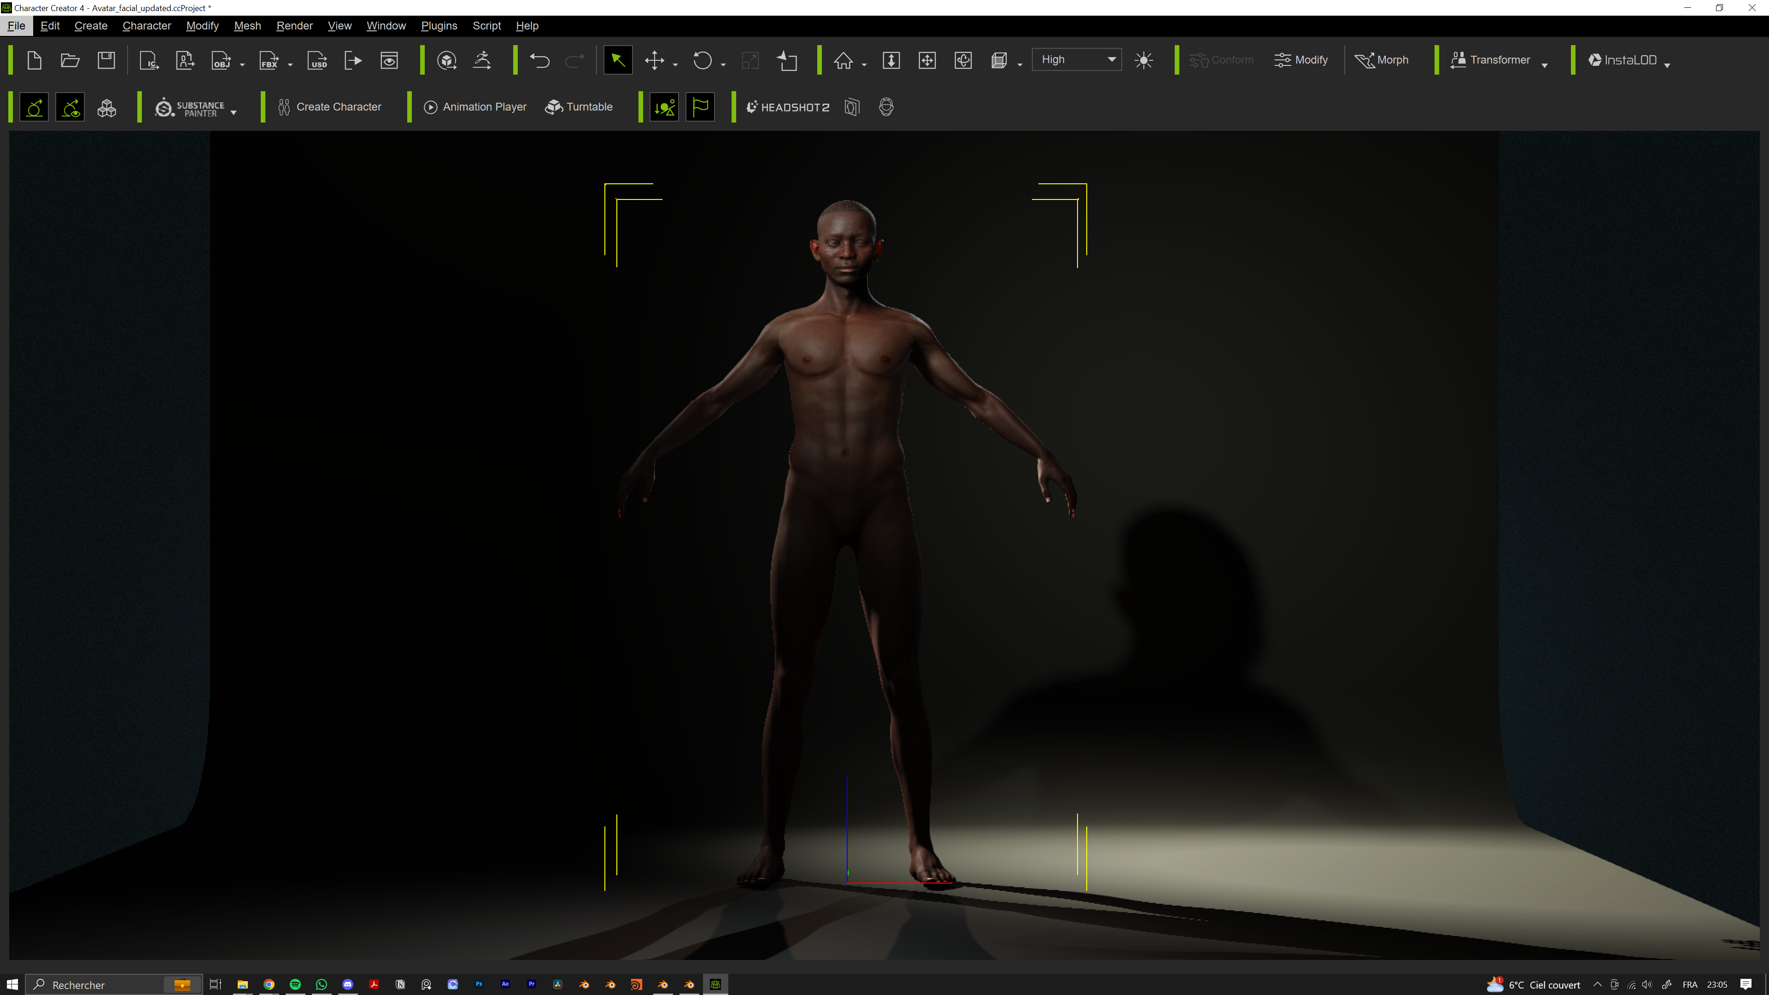Send character to iClone icon
The image size is (1769, 995).
coord(149,60)
